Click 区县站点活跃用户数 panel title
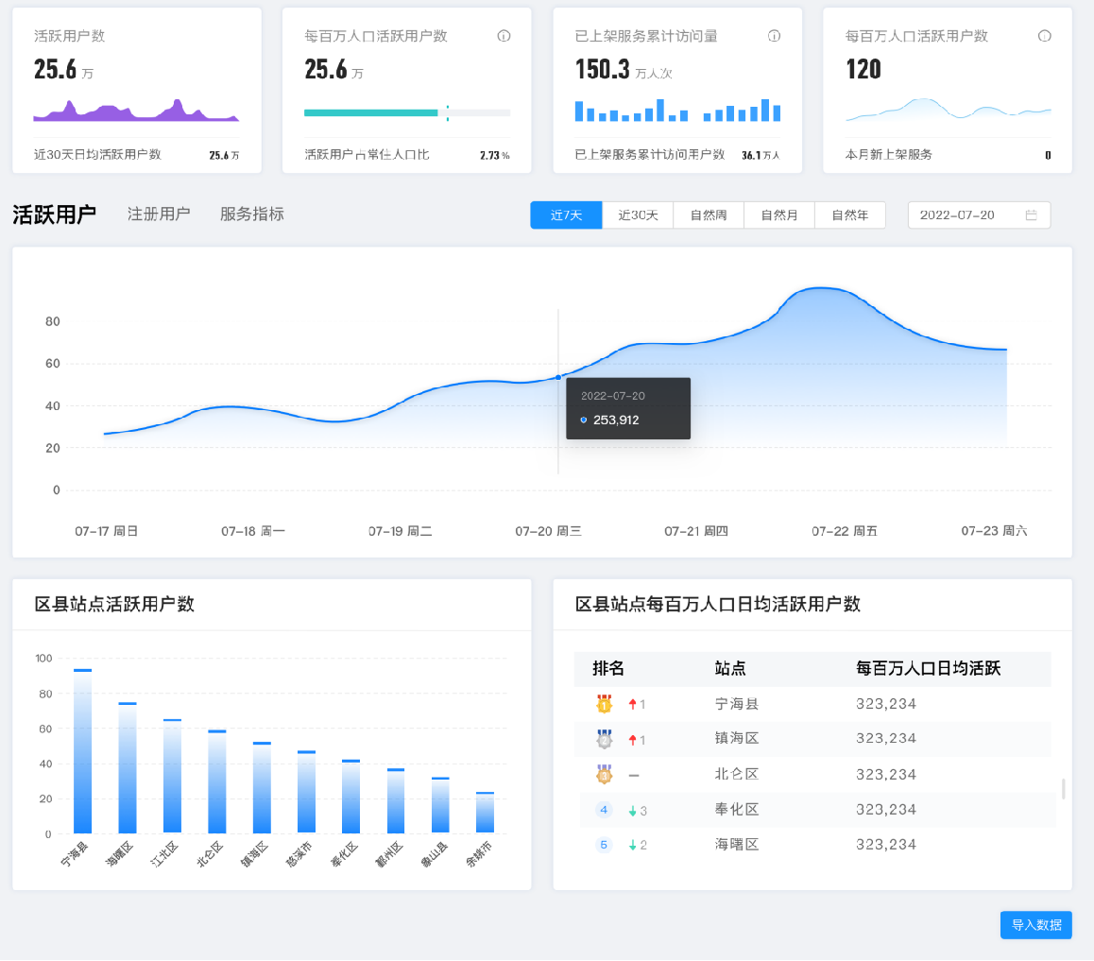This screenshot has width=1094, height=961. (x=114, y=604)
